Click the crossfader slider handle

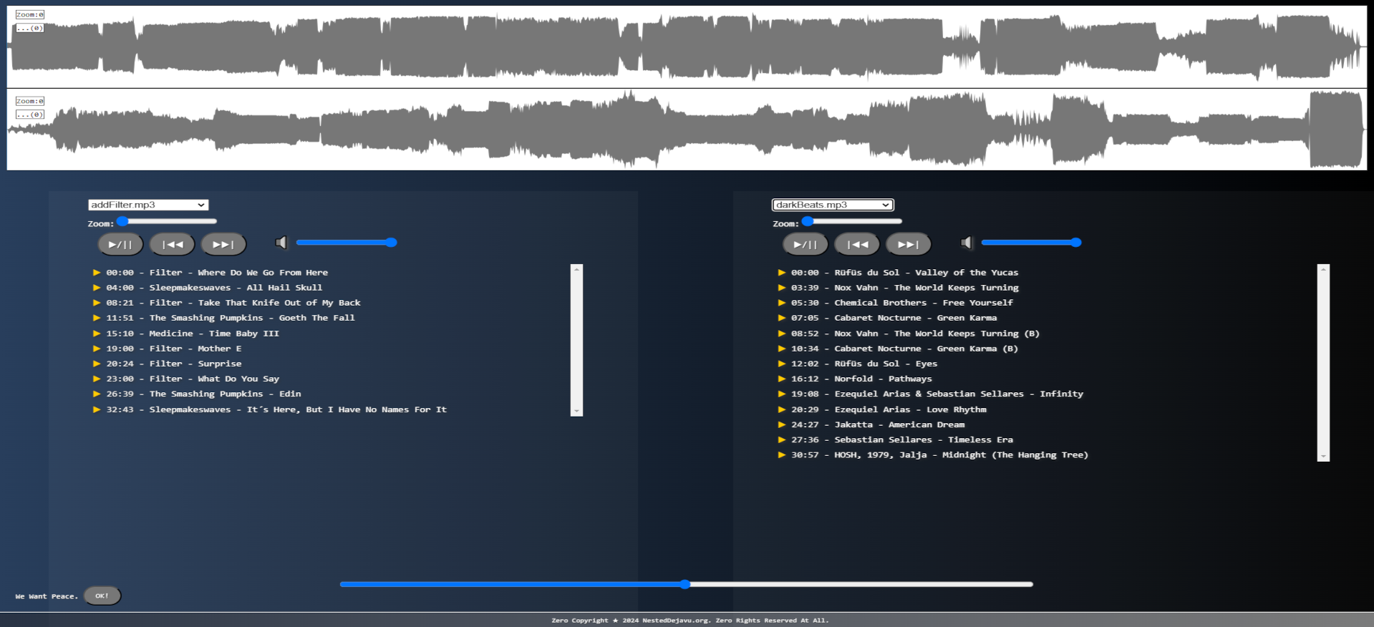[x=685, y=584]
